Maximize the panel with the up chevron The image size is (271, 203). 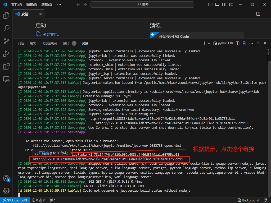pyautogui.click(x=258, y=43)
